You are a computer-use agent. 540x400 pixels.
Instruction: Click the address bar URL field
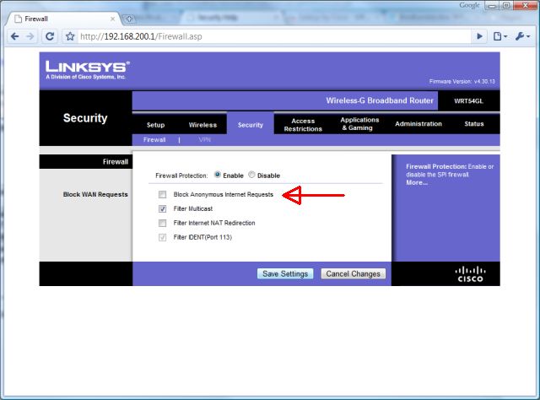point(273,36)
